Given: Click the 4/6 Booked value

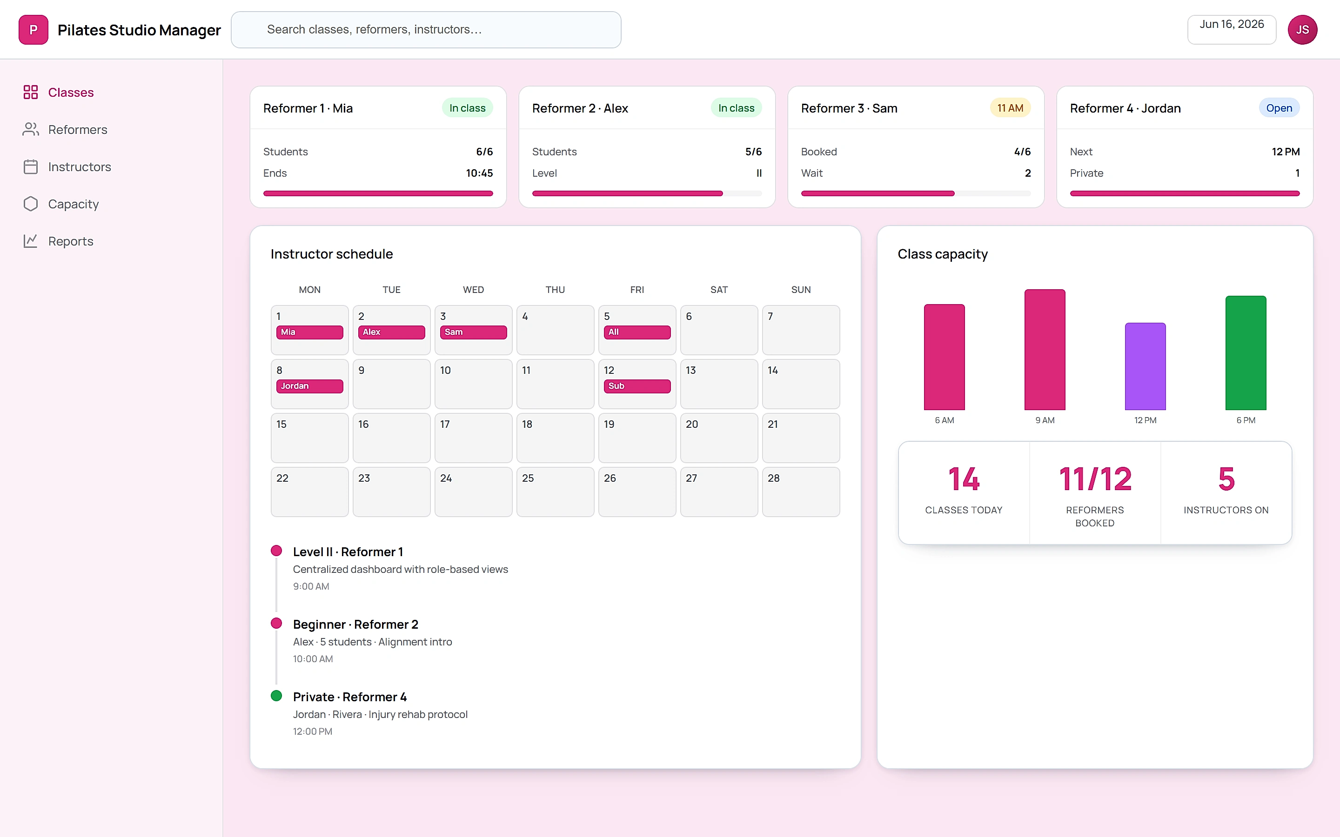Looking at the screenshot, I should 1022,152.
